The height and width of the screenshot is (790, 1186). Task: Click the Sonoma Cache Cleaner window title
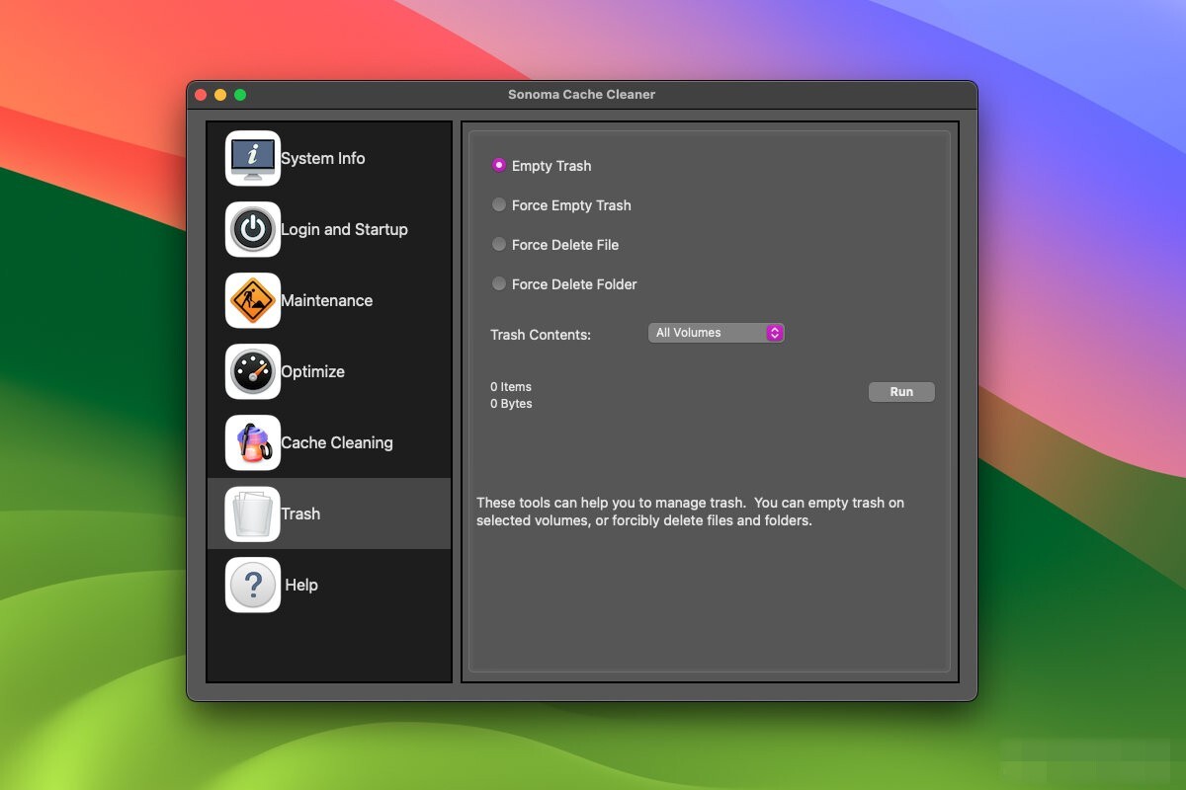(581, 95)
